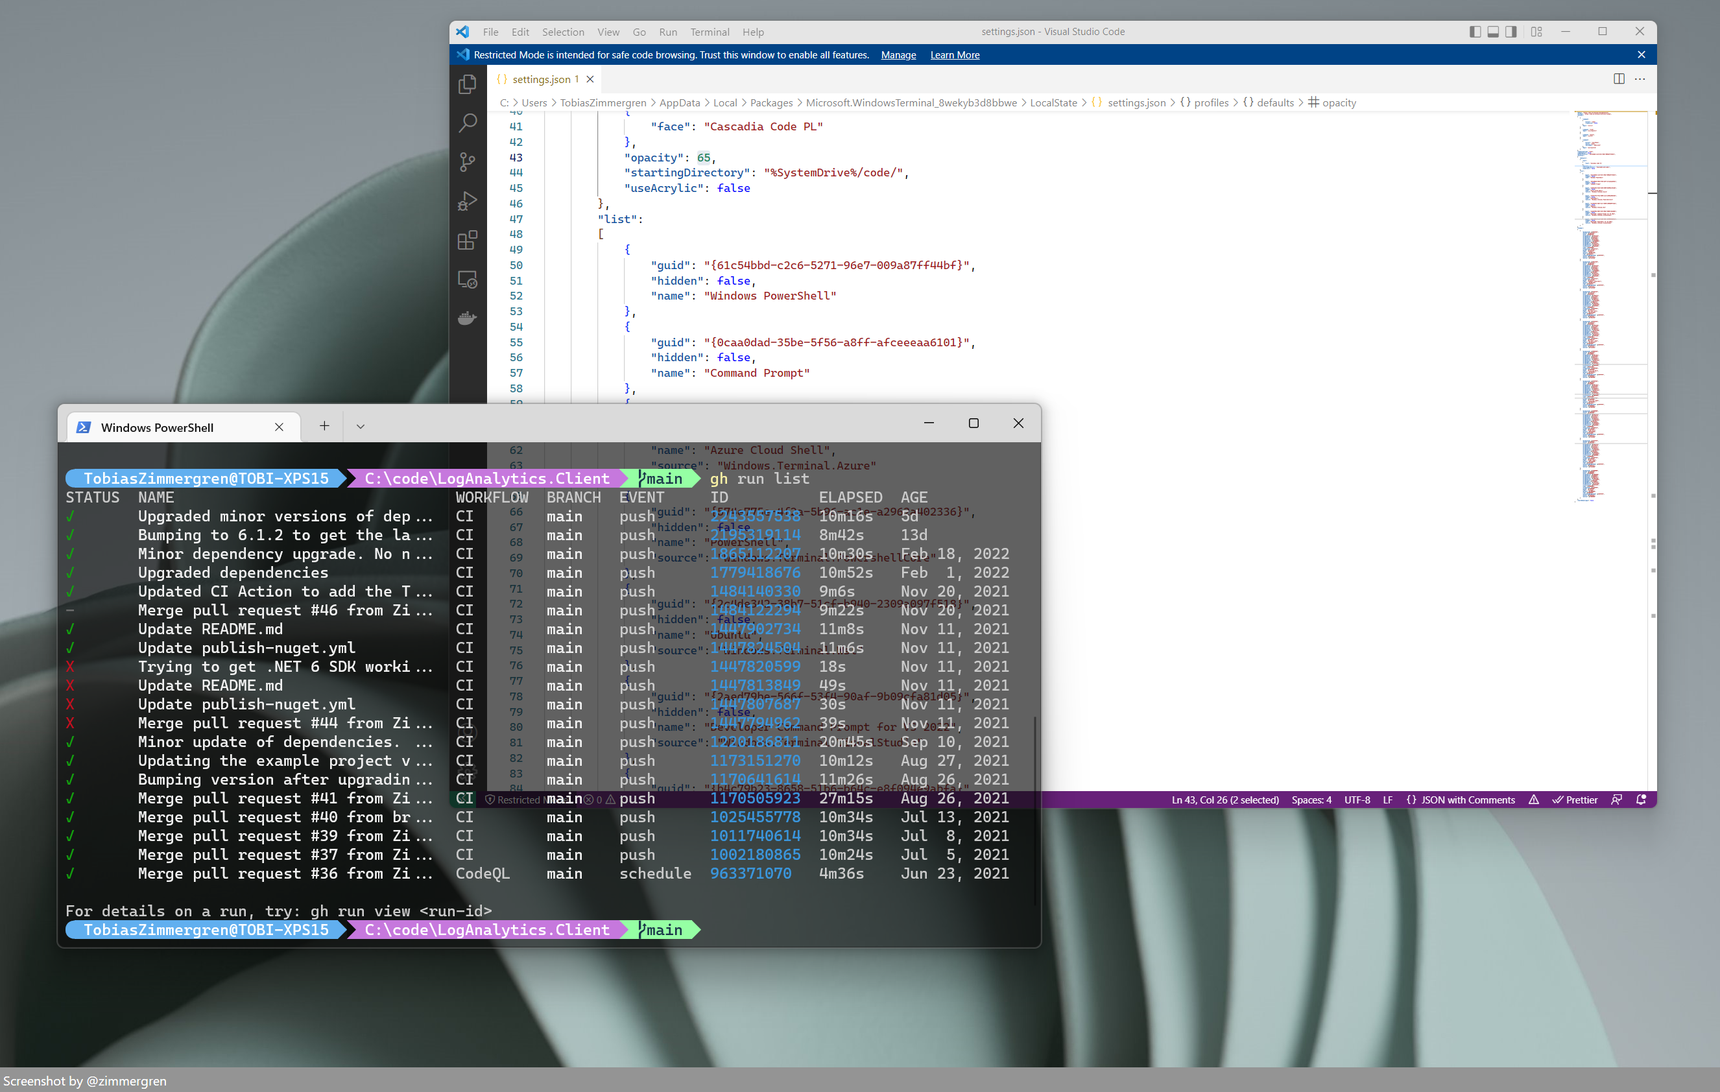Click new terminal button in PowerShell window
This screenshot has width=1720, height=1092.
click(325, 426)
